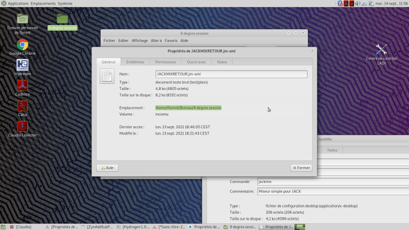Switch to Notes tab of JACKMIXRETOUR properties
The height and width of the screenshot is (230, 409).
[222, 62]
